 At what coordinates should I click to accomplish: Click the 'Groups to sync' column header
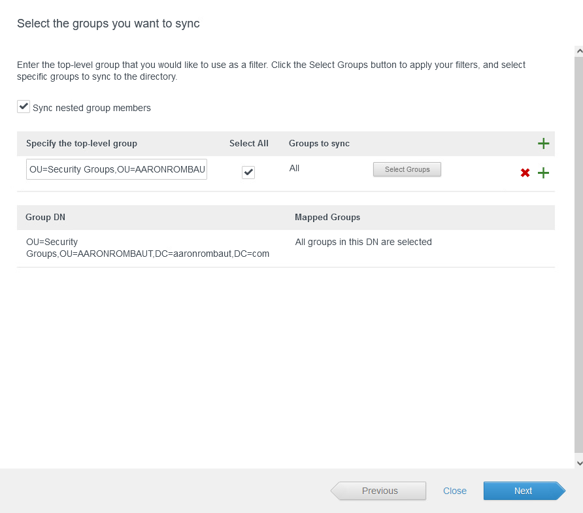[319, 143]
